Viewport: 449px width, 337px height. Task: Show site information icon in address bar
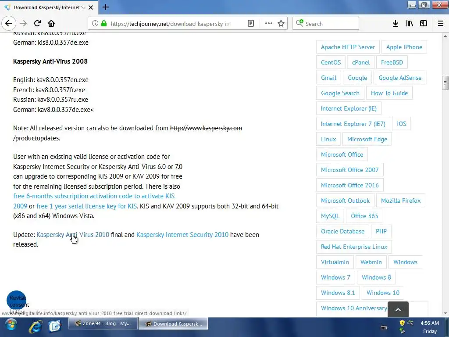tap(95, 24)
